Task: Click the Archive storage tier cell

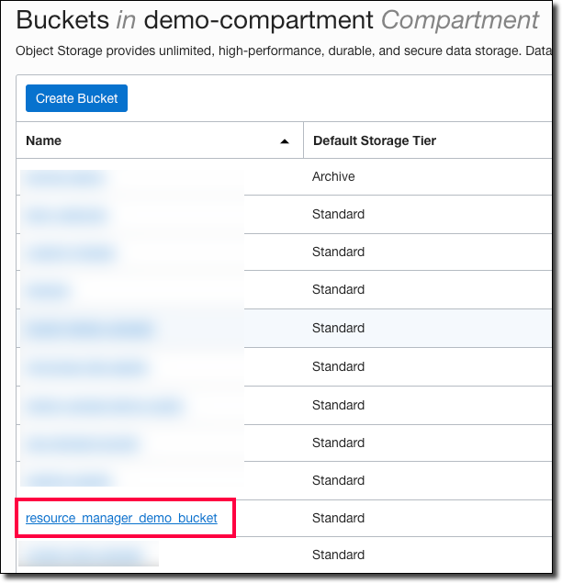Action: (x=333, y=176)
